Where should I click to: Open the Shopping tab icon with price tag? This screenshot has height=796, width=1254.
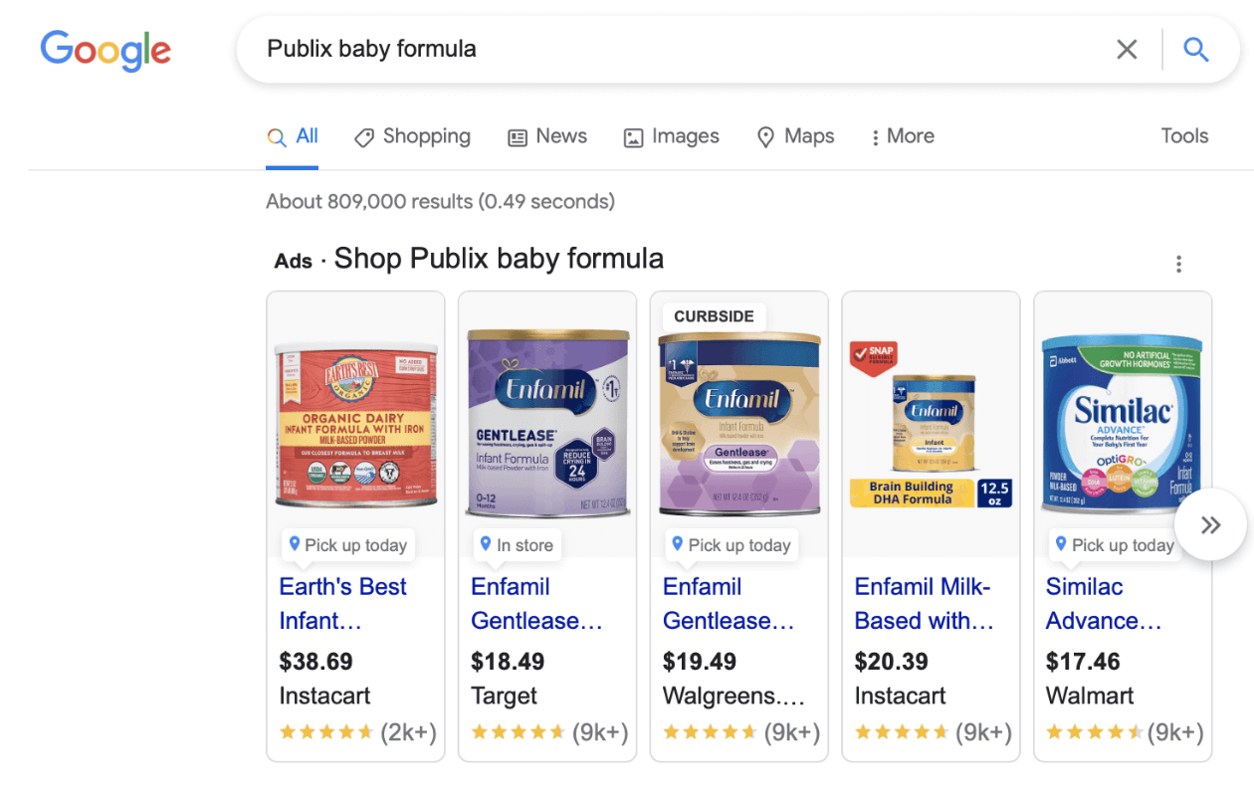pos(364,136)
